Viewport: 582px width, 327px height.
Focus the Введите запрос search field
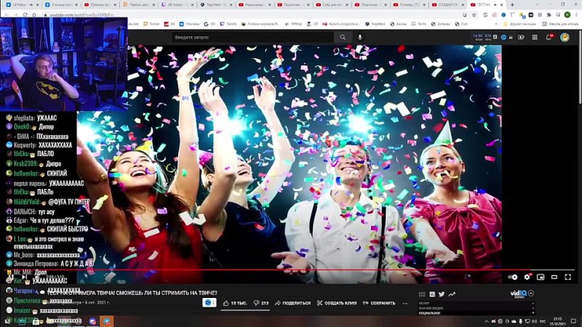(252, 37)
